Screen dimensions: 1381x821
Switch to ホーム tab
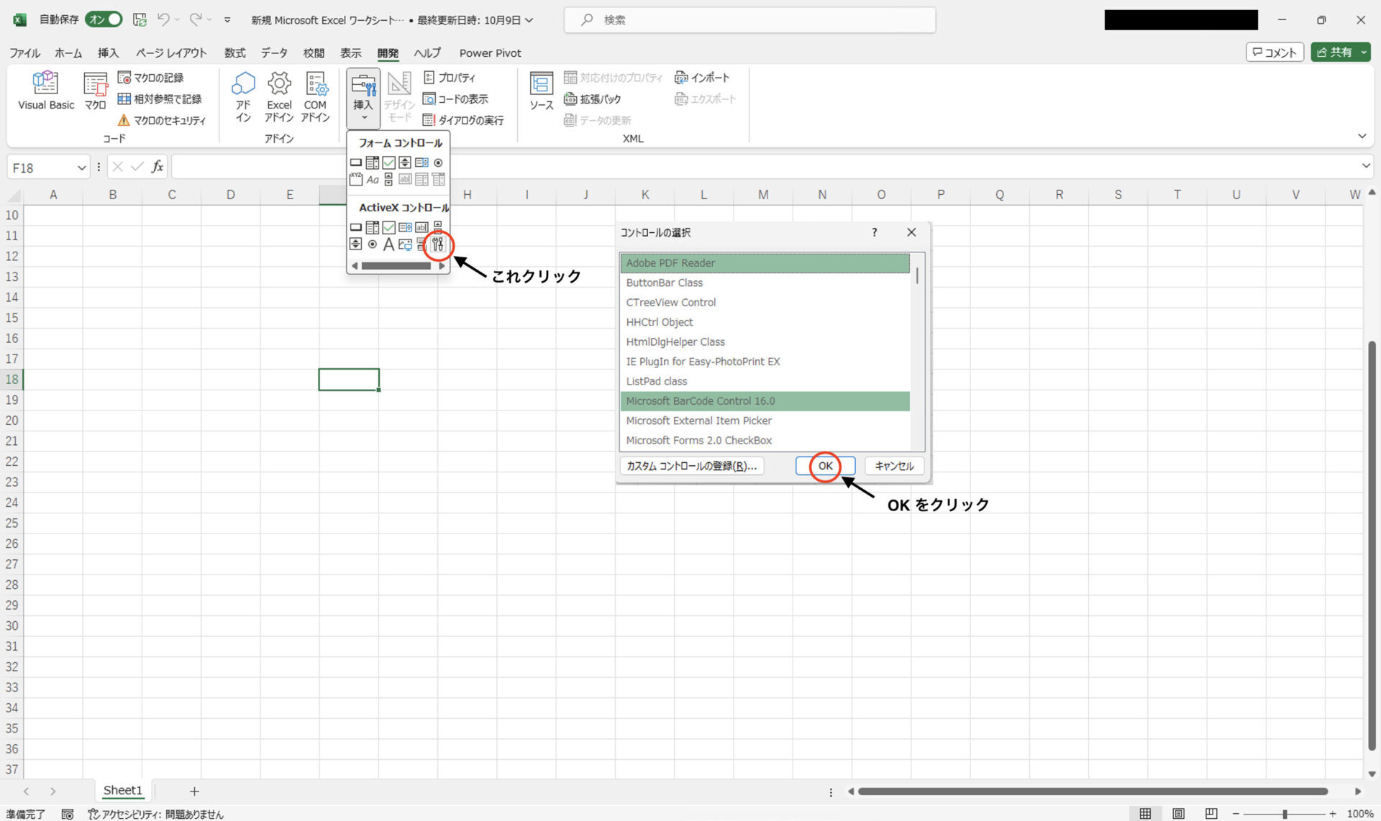[x=68, y=53]
